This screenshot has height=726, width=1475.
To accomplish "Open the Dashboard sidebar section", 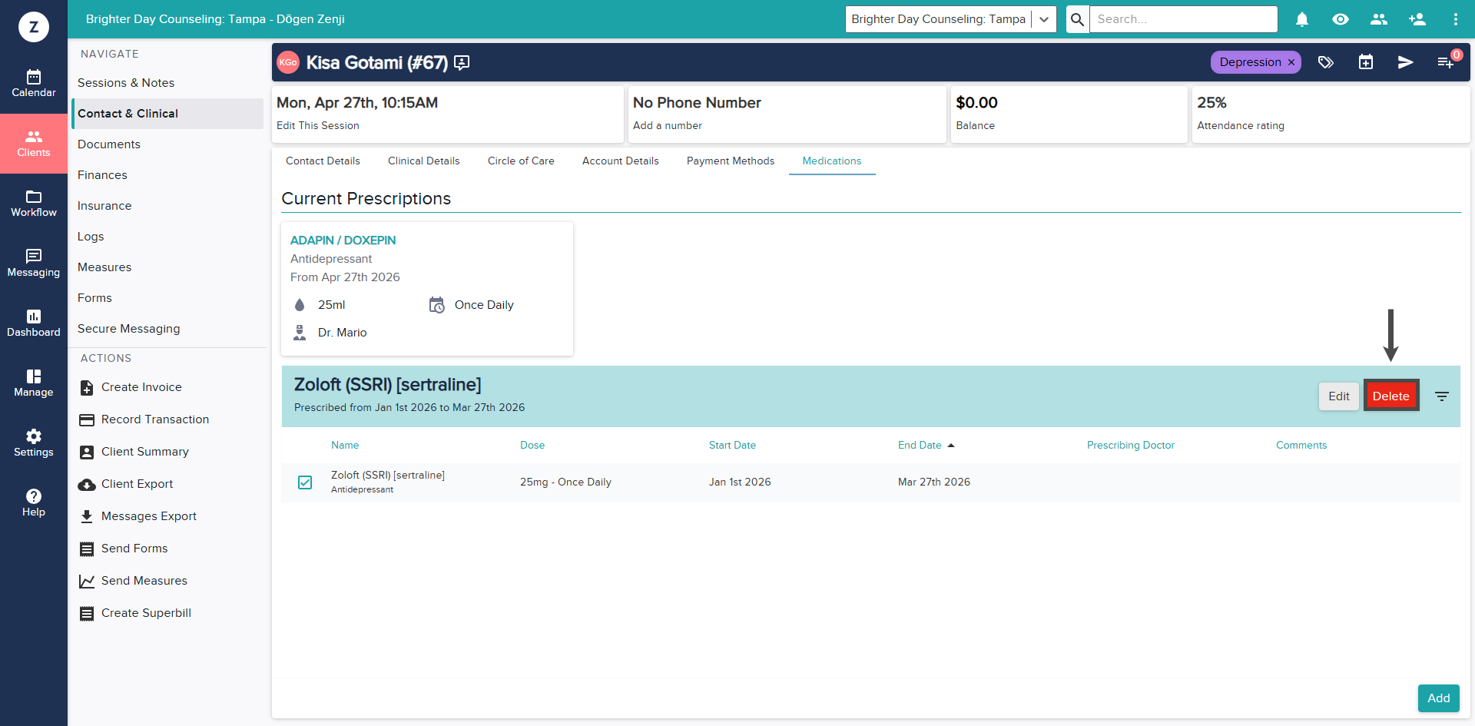I will (34, 323).
